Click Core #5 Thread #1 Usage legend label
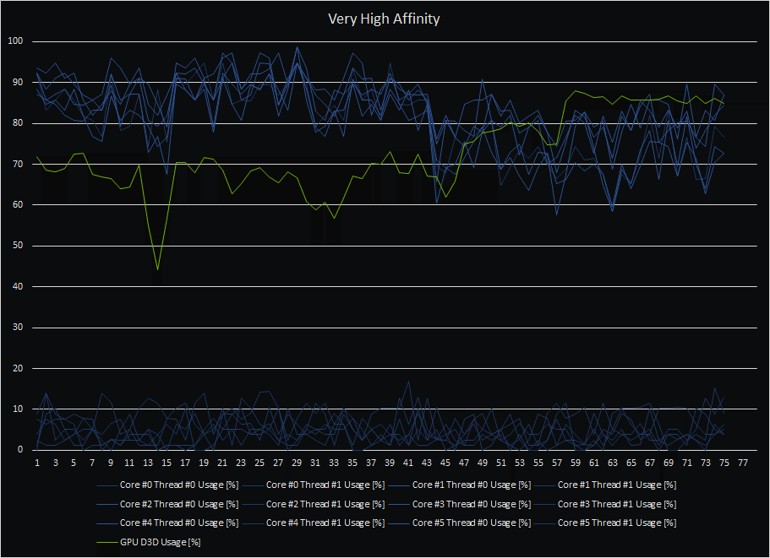770x558 pixels. click(607, 523)
